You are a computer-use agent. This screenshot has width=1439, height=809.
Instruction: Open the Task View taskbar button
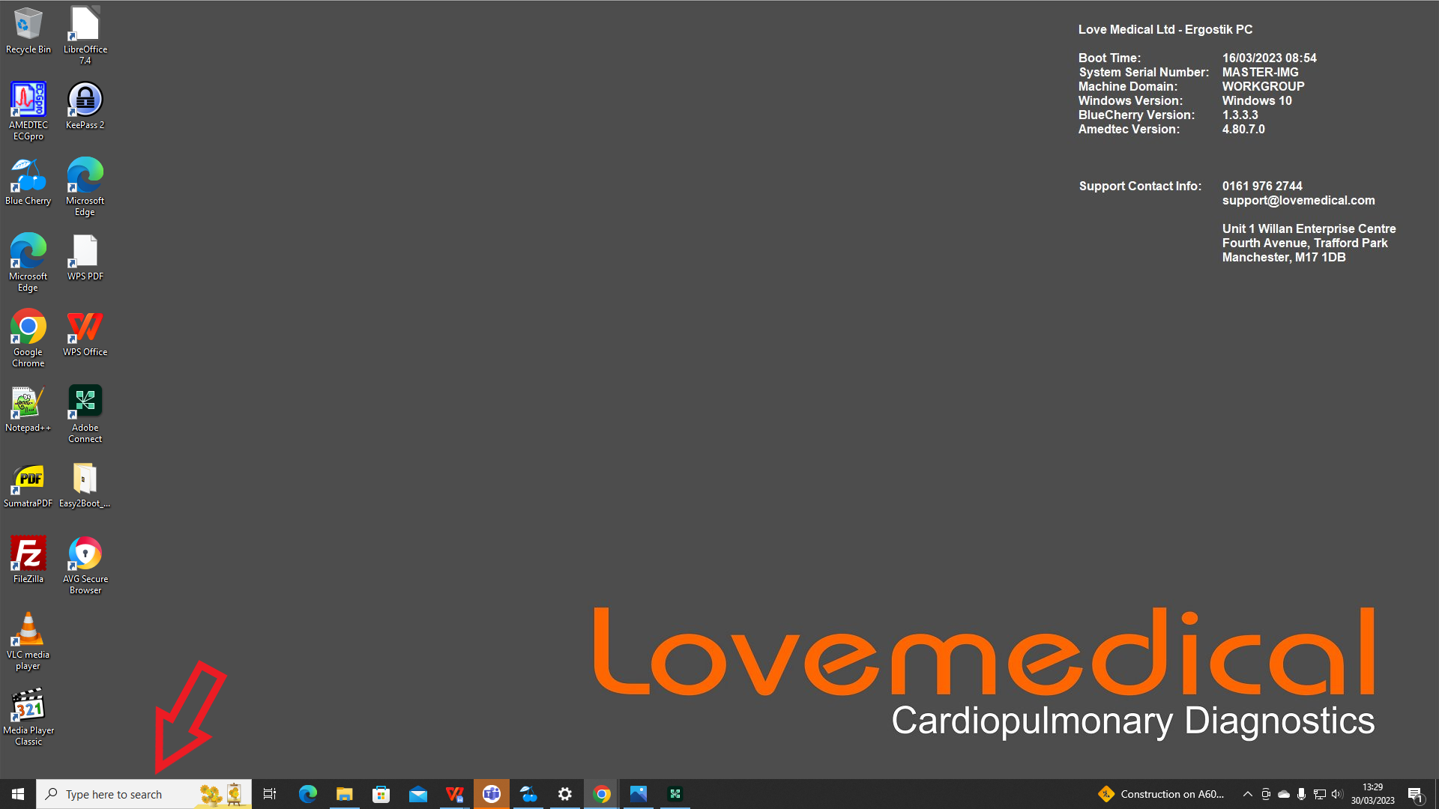tap(270, 794)
